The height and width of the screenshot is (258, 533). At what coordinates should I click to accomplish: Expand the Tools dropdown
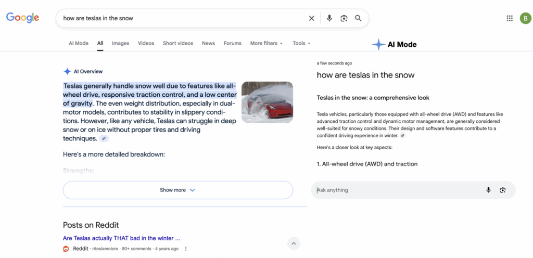[301, 44]
